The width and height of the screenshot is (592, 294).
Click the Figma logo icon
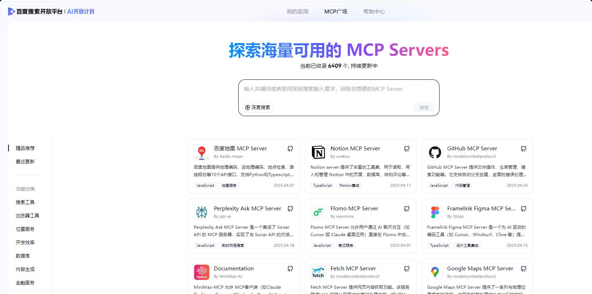(435, 212)
